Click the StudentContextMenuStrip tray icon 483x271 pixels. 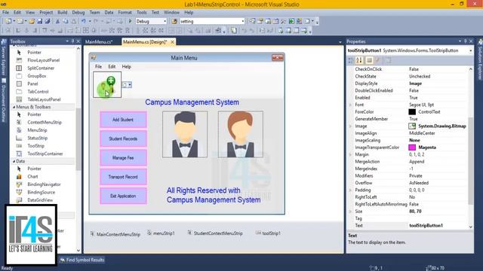(189, 233)
